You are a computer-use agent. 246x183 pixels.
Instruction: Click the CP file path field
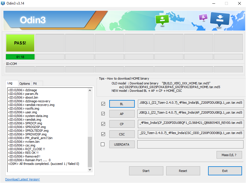tap(191, 124)
